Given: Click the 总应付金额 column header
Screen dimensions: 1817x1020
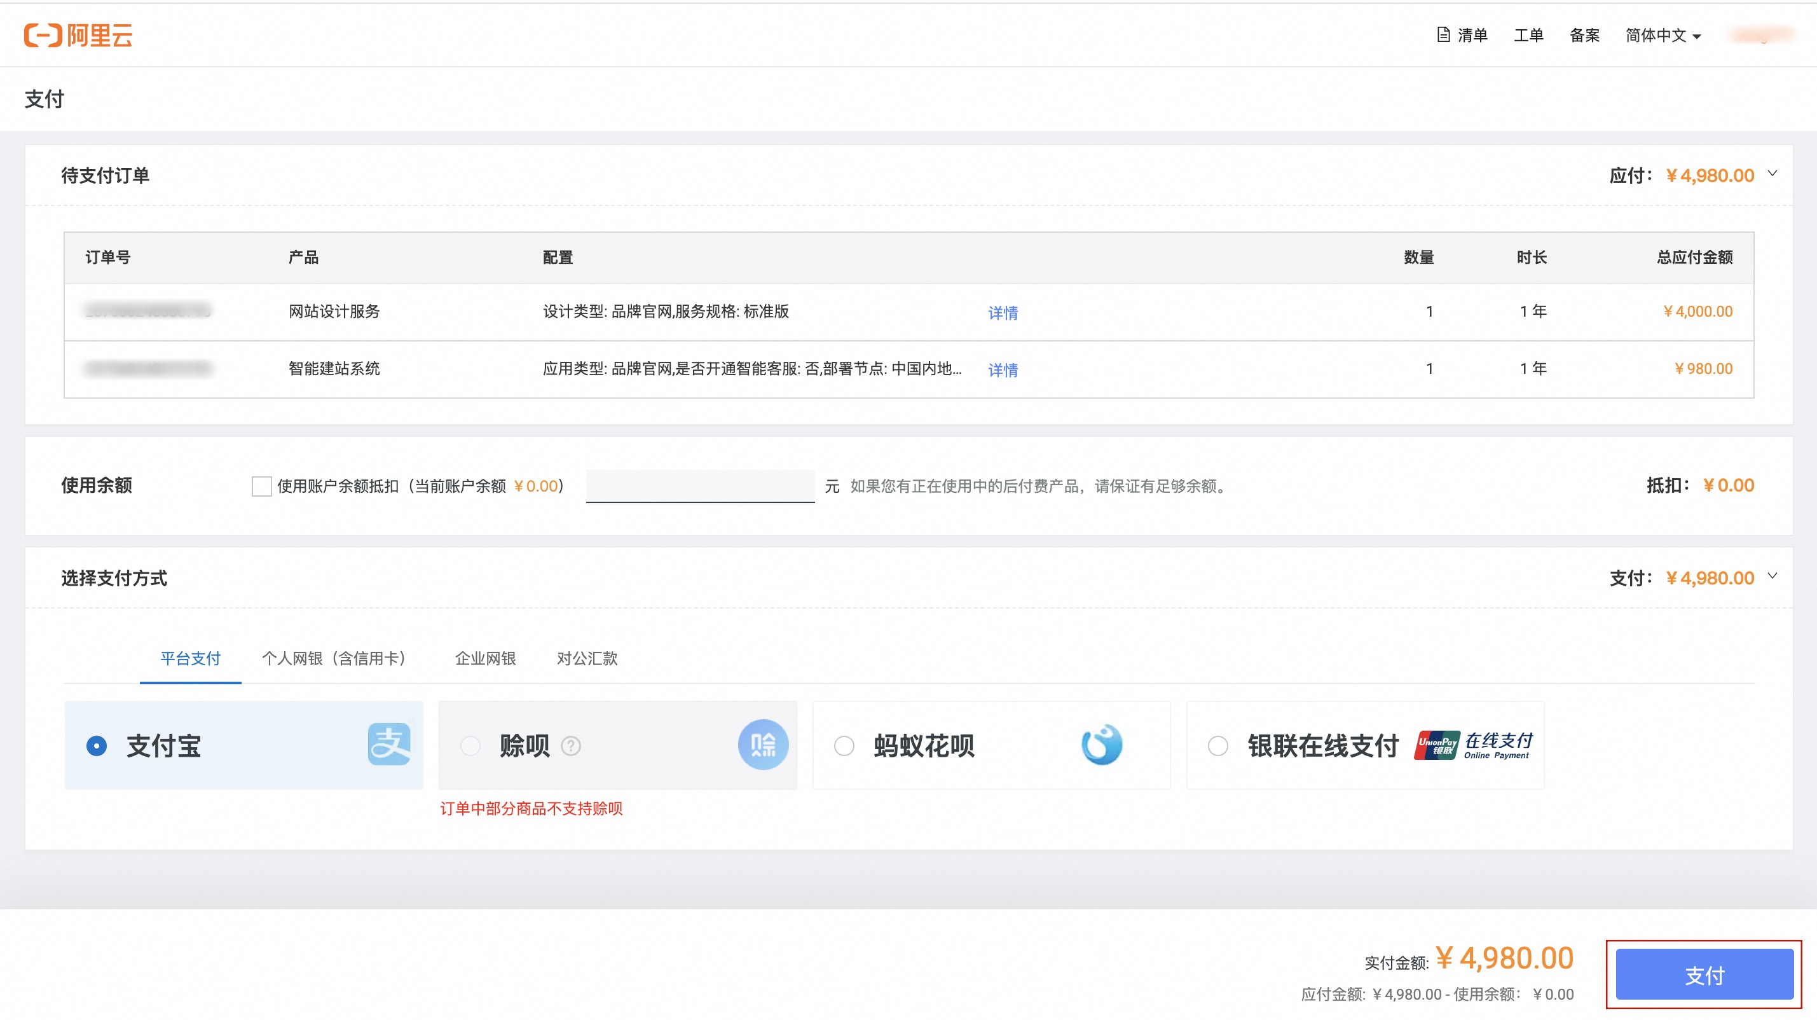Looking at the screenshot, I should (x=1694, y=257).
